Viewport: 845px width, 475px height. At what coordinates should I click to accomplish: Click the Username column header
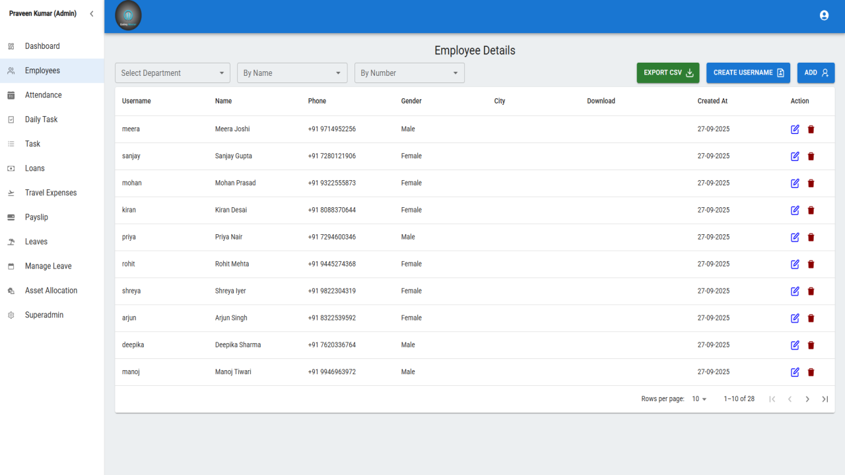click(137, 101)
